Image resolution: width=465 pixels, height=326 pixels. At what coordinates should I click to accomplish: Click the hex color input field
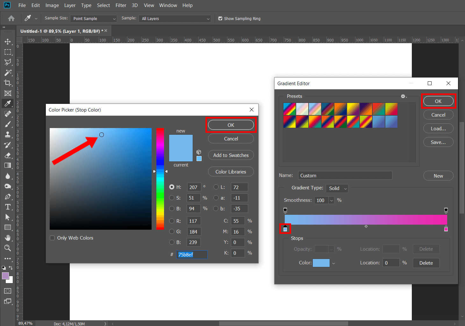(x=192, y=254)
